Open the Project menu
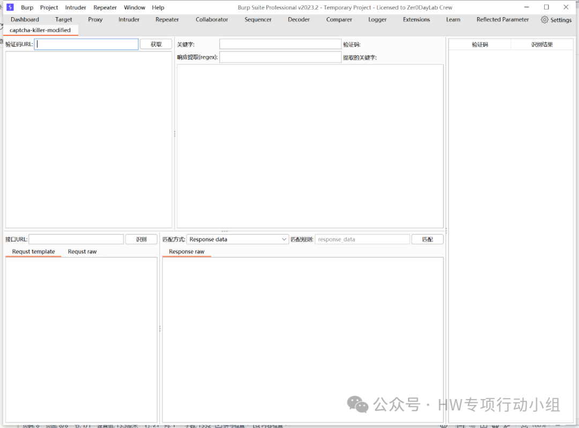 (49, 7)
